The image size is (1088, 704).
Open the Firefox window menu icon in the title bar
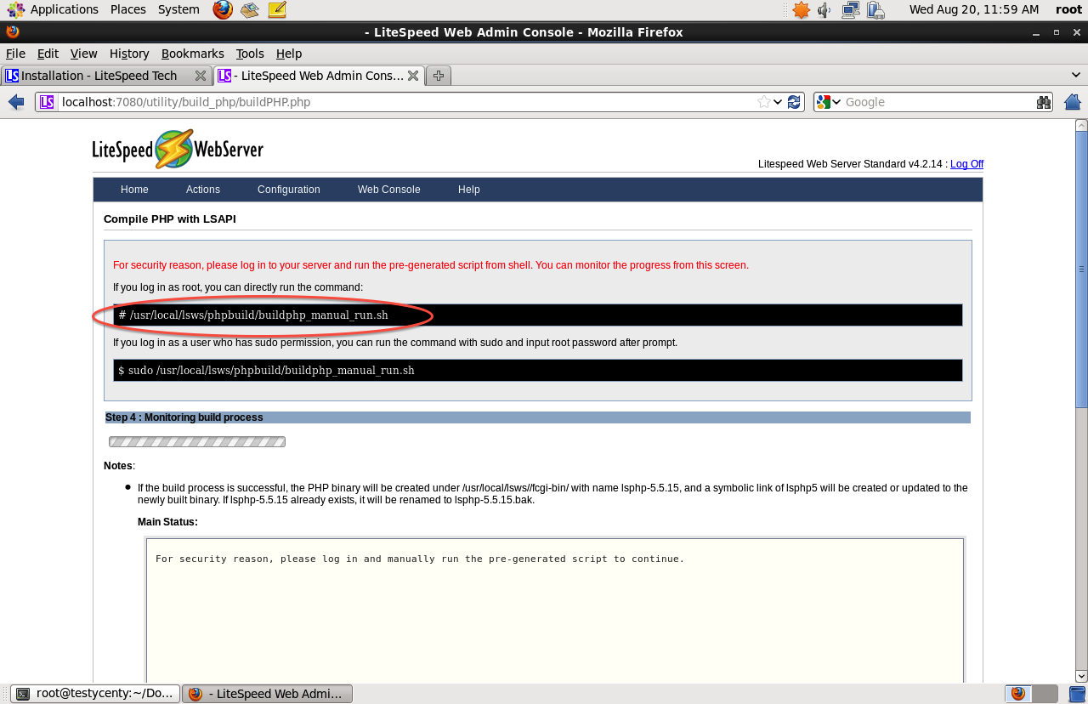pyautogui.click(x=12, y=32)
